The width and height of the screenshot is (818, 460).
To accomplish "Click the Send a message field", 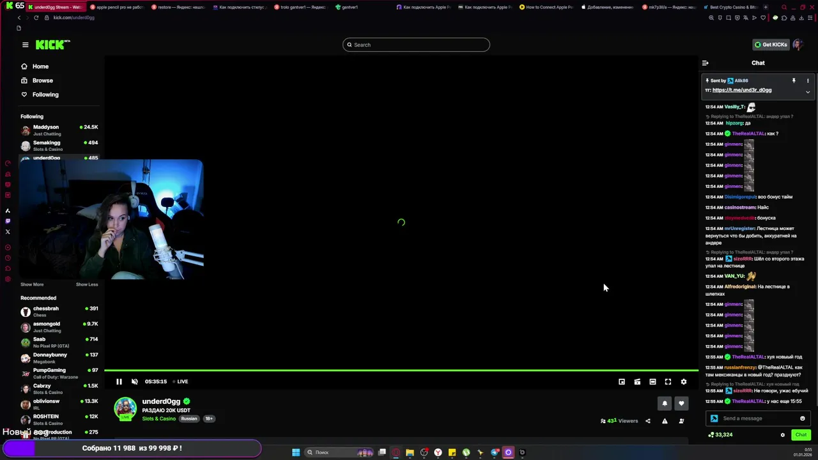I will click(x=758, y=418).
